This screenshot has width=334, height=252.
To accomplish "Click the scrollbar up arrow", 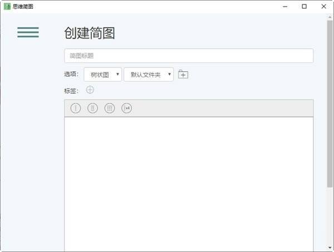I will point(330,17).
